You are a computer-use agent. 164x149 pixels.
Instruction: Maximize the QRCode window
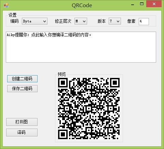(142, 4)
